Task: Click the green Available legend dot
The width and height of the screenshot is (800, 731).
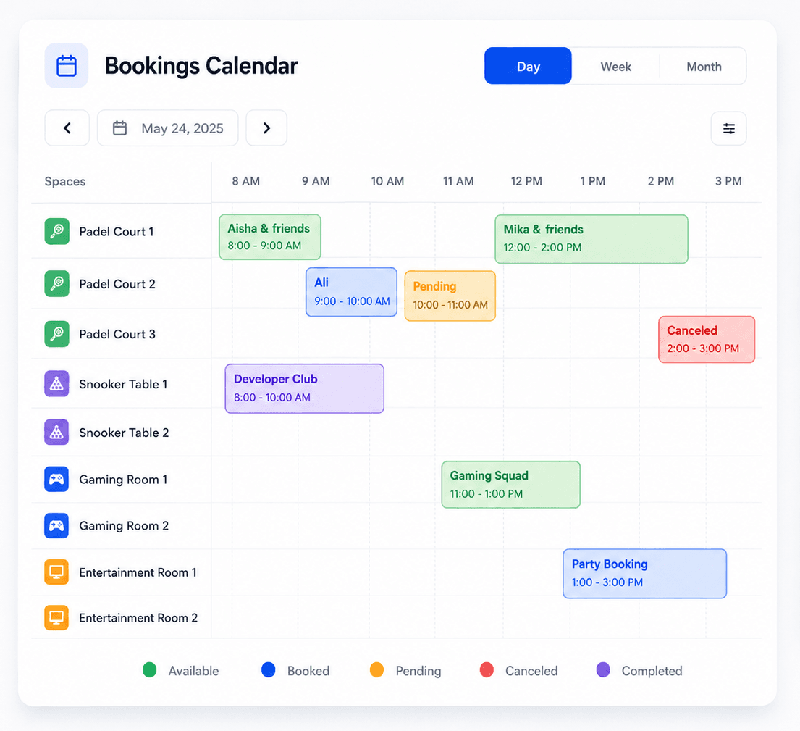Action: pyautogui.click(x=149, y=669)
